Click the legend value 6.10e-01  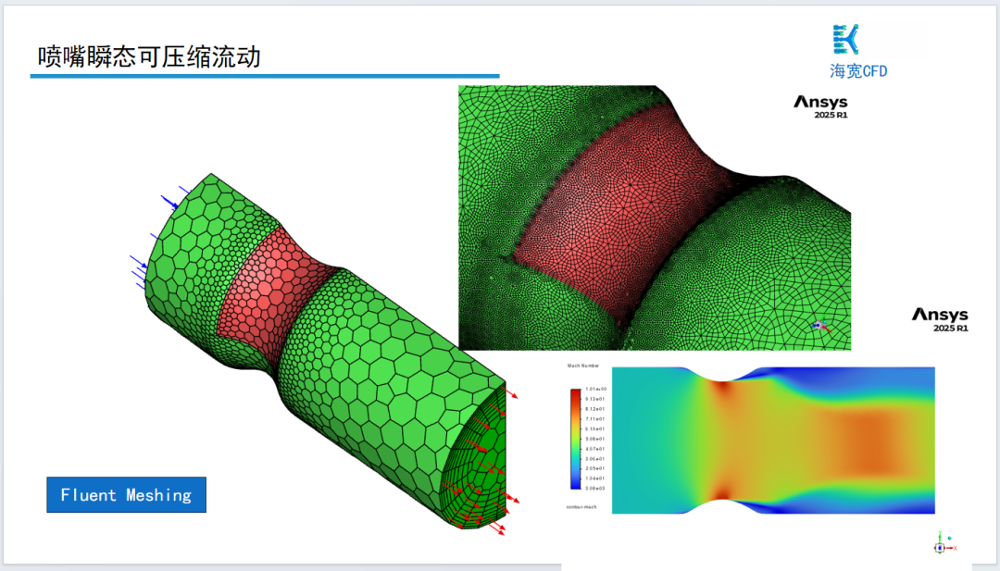point(595,428)
